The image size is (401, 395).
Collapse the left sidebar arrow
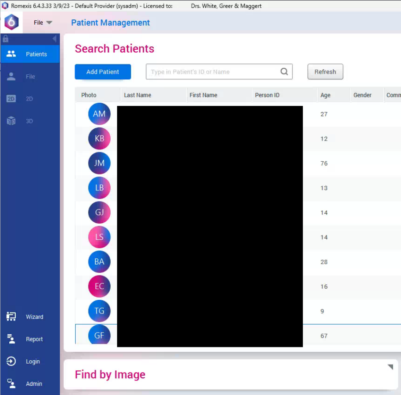click(54, 39)
